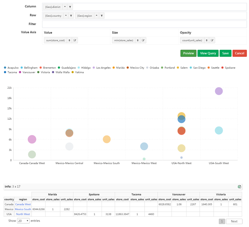
Task: Click into the Filter input field
Action: pos(144,24)
